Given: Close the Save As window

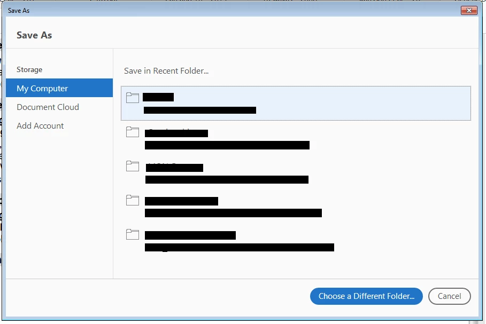Looking at the screenshot, I should click(x=469, y=11).
